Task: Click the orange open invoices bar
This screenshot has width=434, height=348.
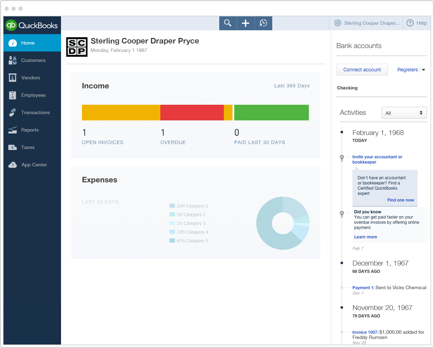Action: click(121, 112)
